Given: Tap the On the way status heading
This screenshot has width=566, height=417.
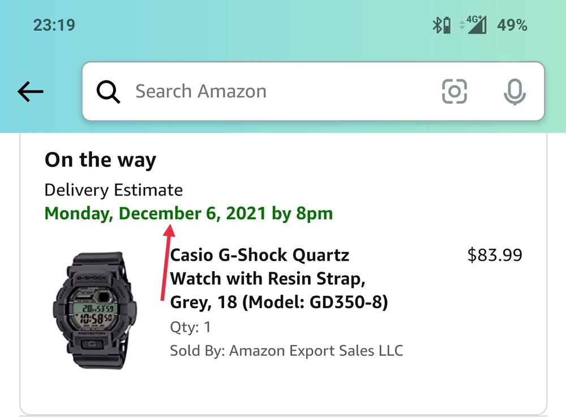Looking at the screenshot, I should [100, 160].
